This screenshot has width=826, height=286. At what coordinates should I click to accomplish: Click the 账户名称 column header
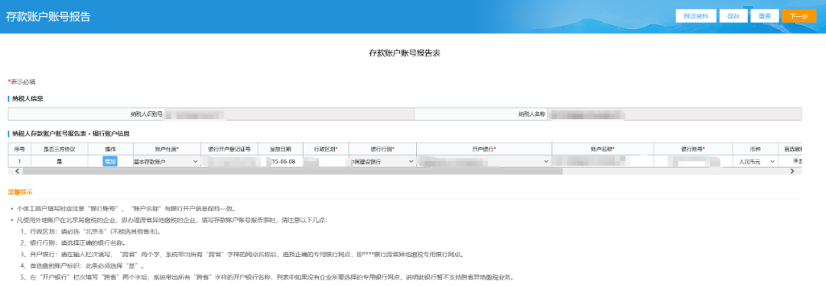point(603,149)
